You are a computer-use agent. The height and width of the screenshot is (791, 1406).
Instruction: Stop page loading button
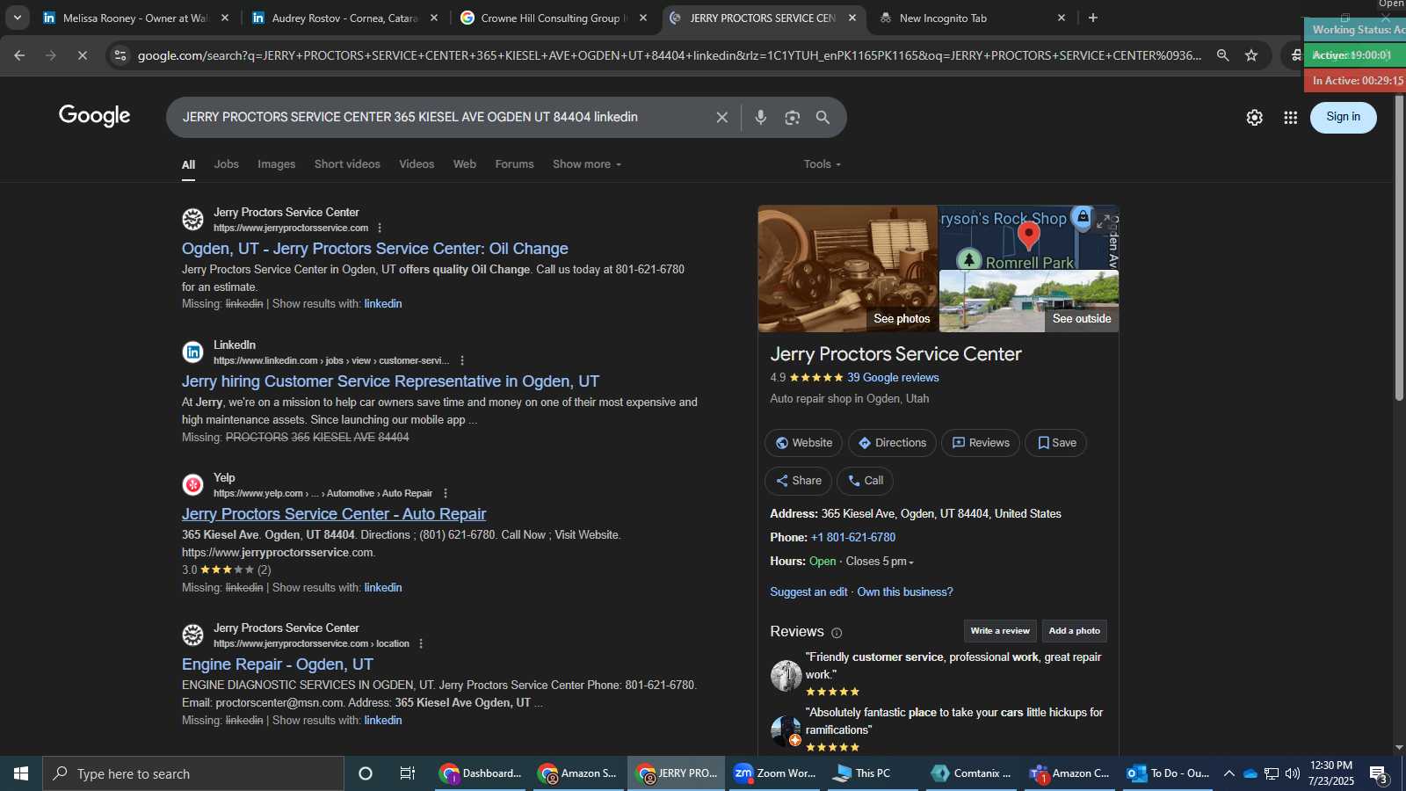[x=81, y=55]
